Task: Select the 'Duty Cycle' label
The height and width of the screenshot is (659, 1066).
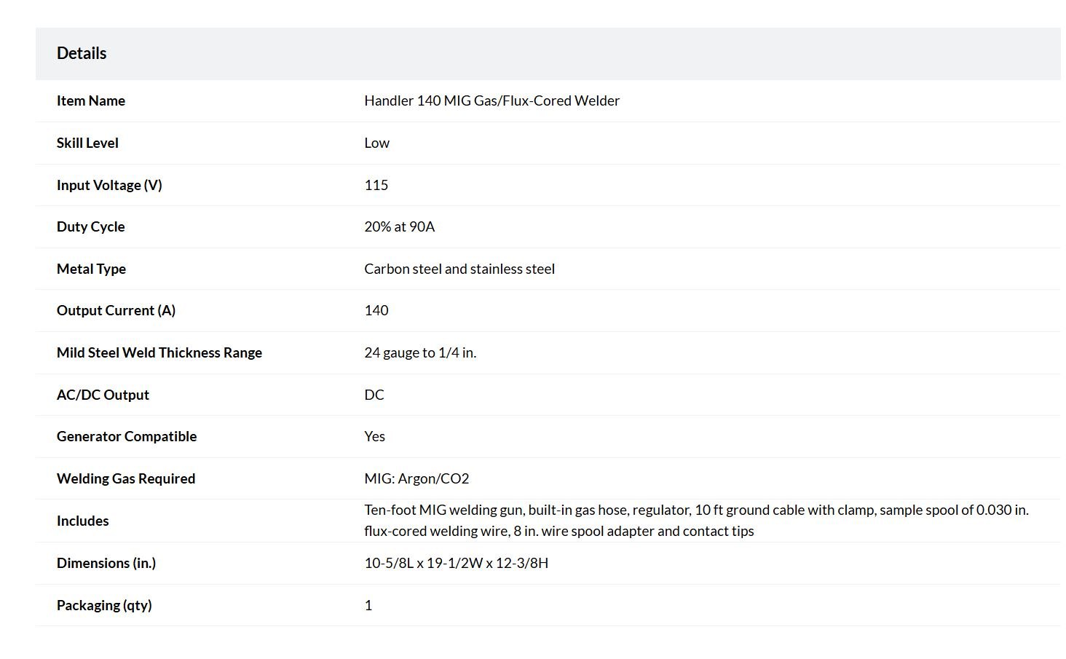Action: coord(90,226)
